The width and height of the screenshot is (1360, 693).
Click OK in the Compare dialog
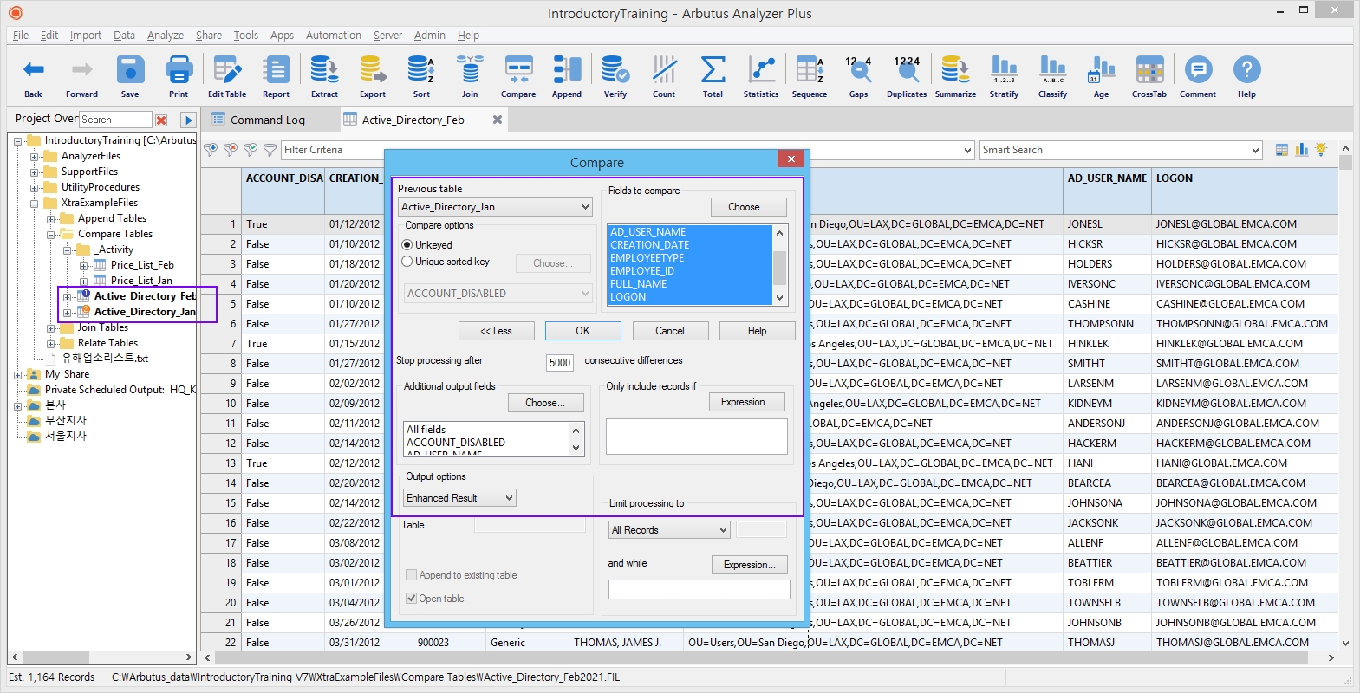point(582,331)
